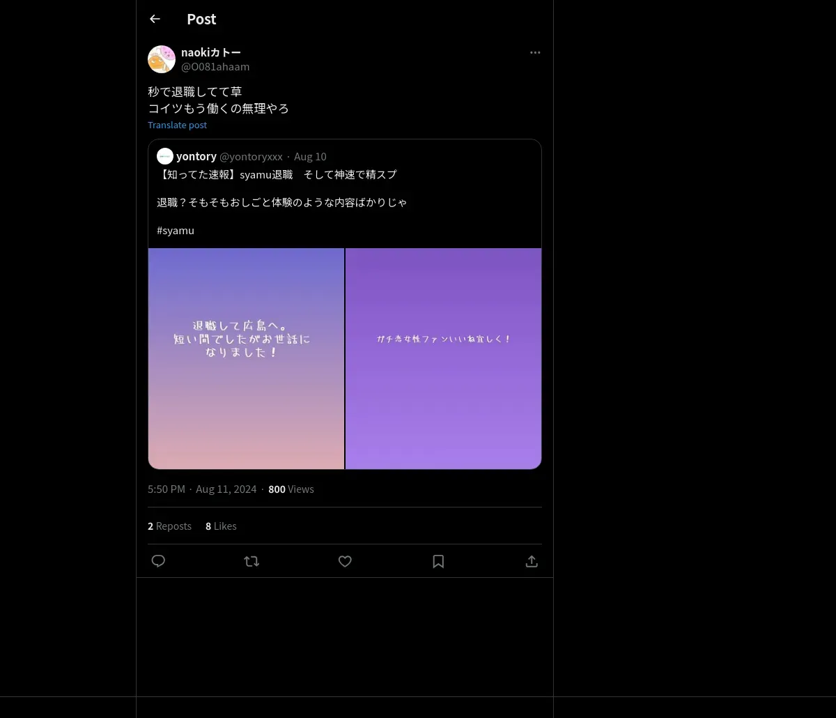The image size is (836, 718).
Task: Click the 5:50 PM Aug 11, 2024 timestamp
Action: (202, 489)
